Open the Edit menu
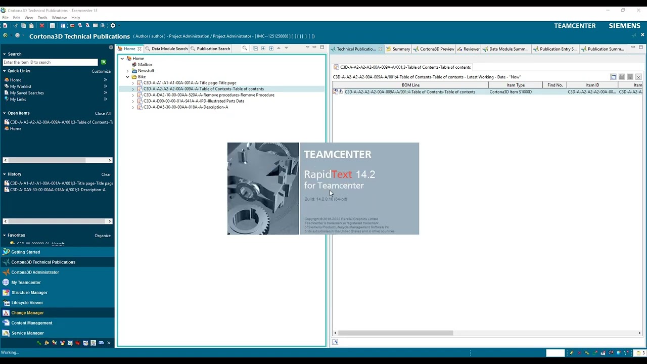 (x=17, y=18)
